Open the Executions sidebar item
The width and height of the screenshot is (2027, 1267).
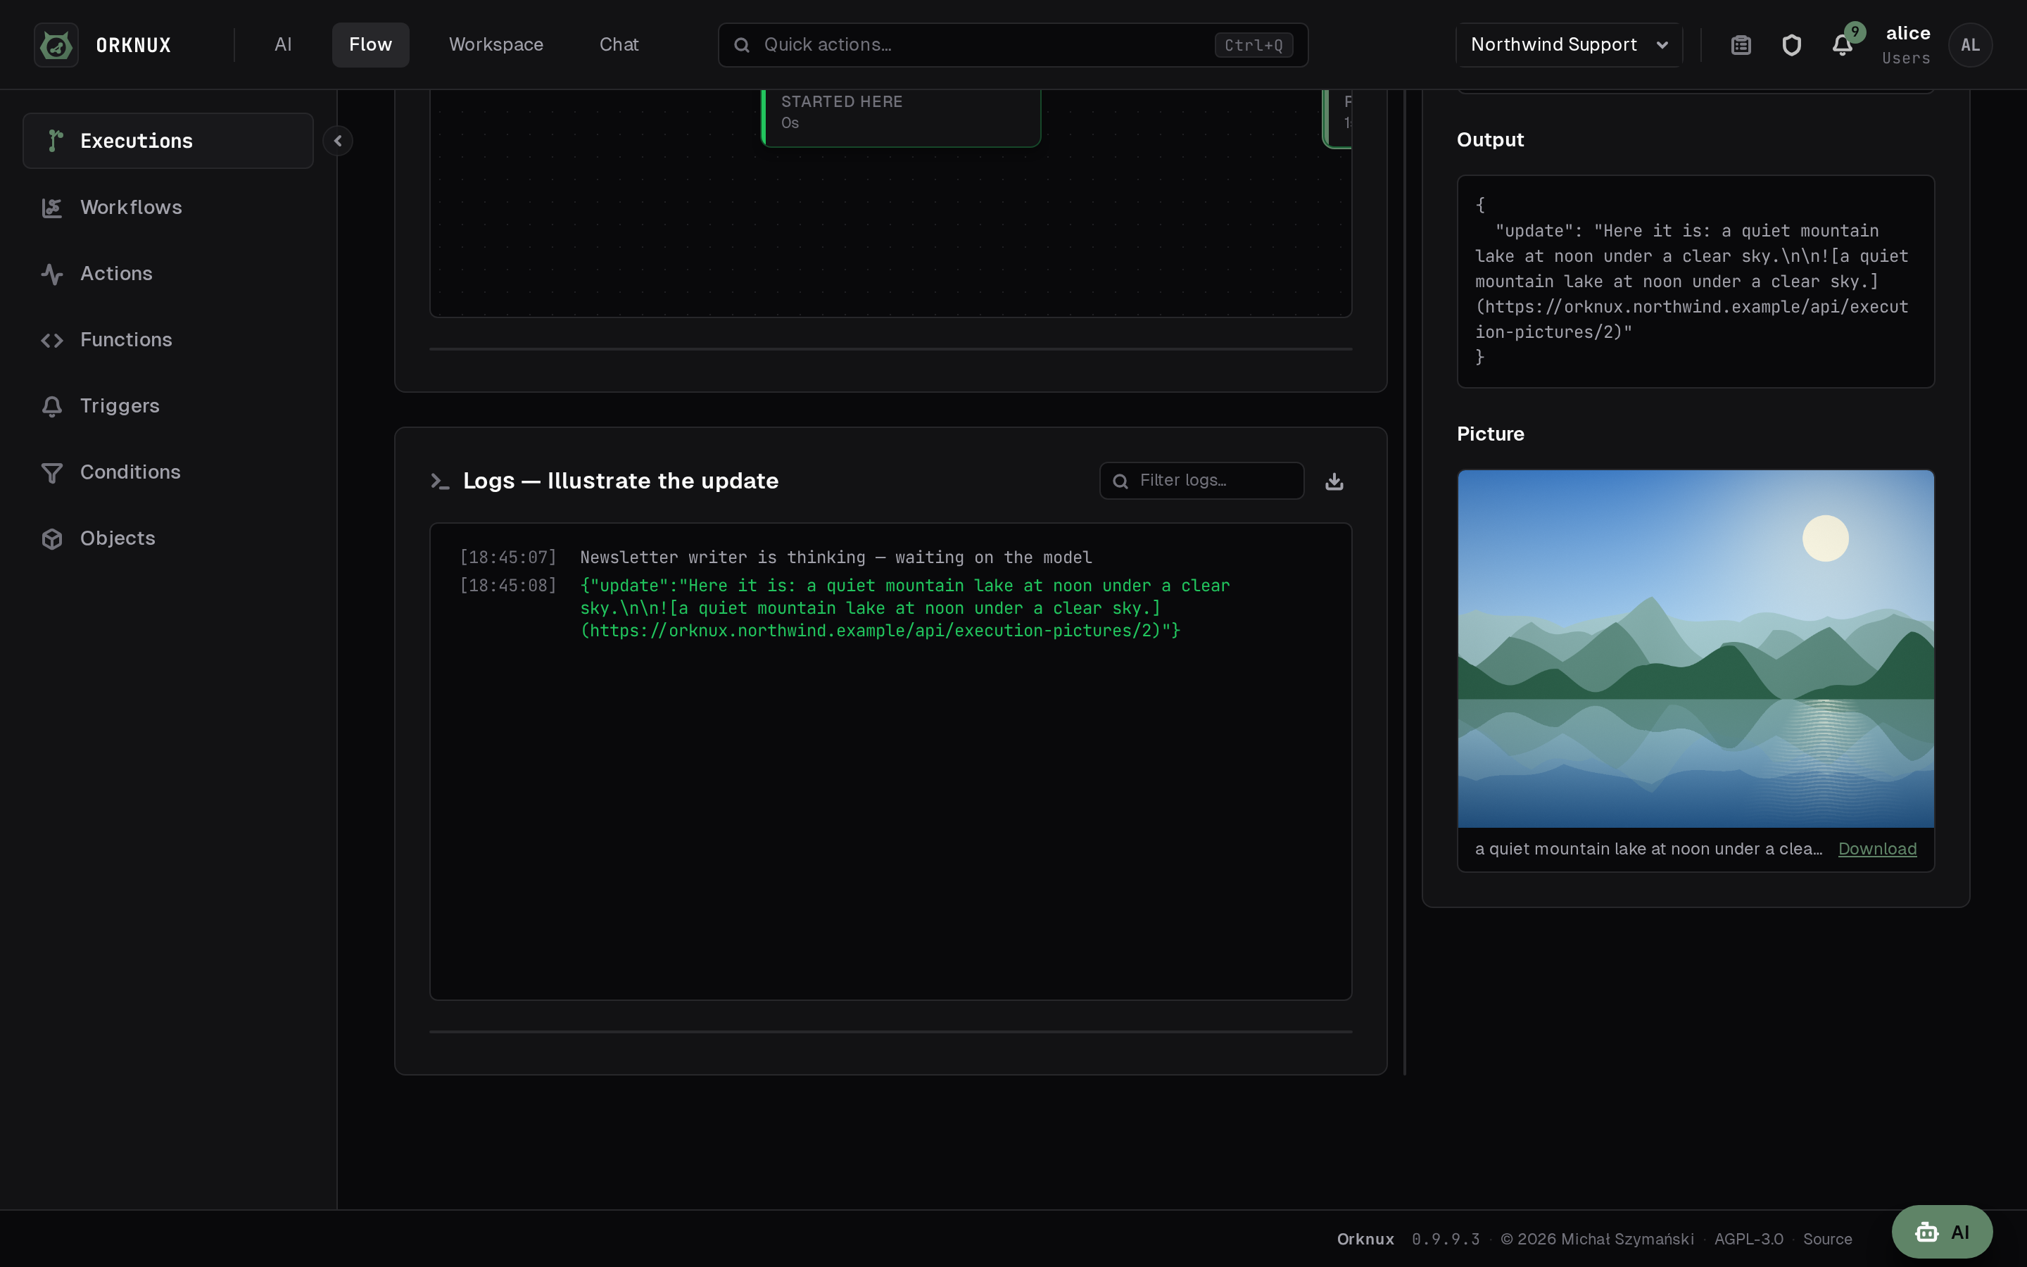(168, 141)
